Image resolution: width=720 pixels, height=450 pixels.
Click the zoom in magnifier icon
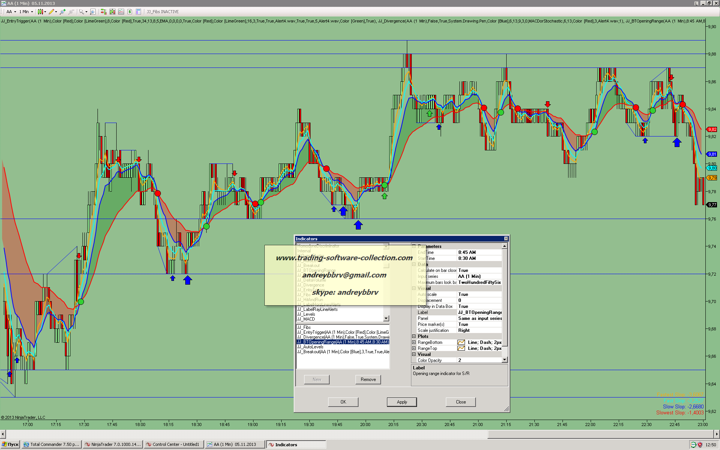coord(62,12)
